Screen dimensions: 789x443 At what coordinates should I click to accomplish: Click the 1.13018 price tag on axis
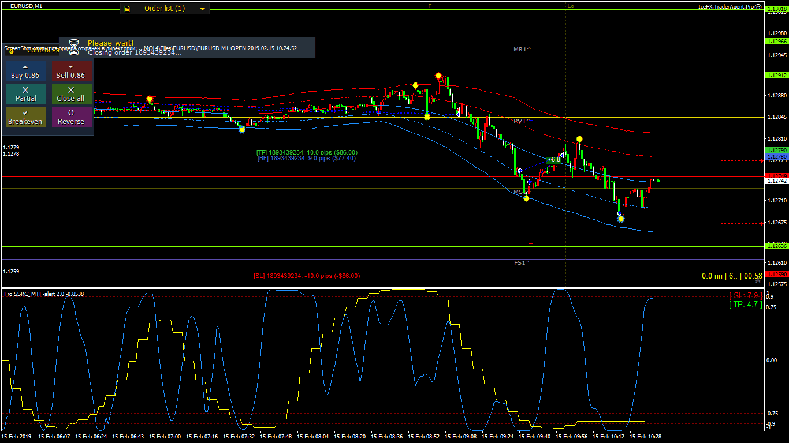click(776, 9)
